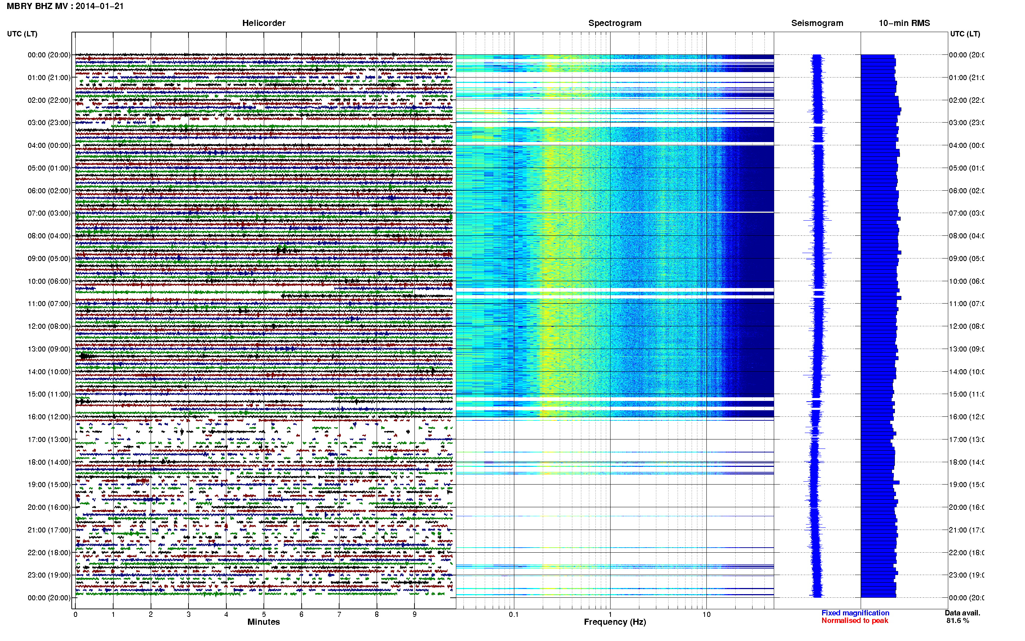
Task: Click left time label '21:00 (17:00)'
Action: (49, 530)
